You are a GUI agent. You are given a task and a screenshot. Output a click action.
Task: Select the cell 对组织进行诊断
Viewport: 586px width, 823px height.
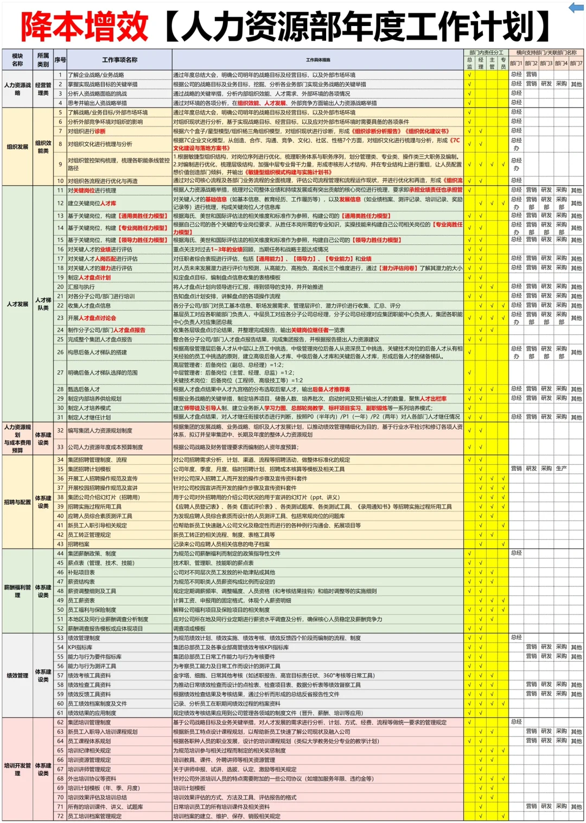119,131
